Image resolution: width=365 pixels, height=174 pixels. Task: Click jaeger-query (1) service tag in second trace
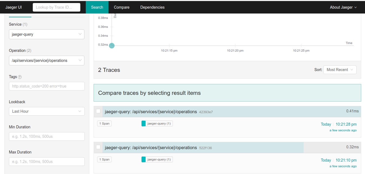(x=157, y=159)
